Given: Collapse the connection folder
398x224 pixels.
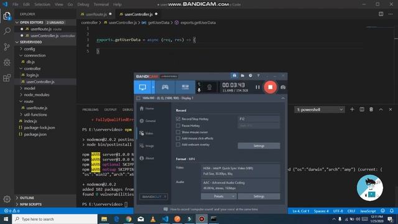Looking at the screenshot, I should (35, 55).
